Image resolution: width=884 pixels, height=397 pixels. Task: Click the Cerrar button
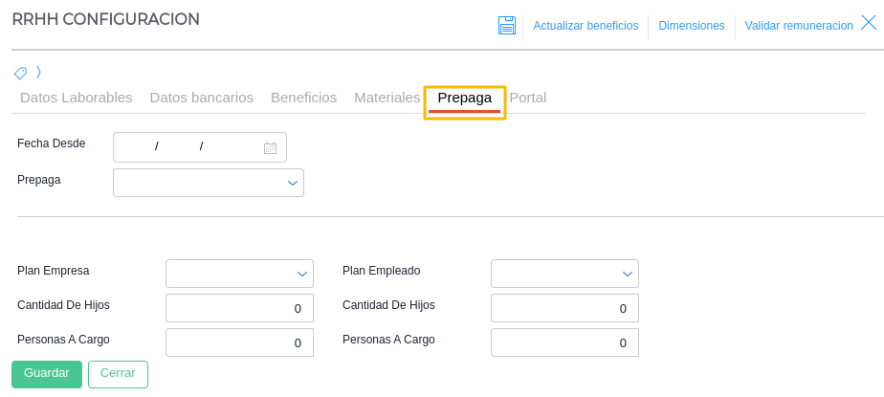(x=118, y=374)
